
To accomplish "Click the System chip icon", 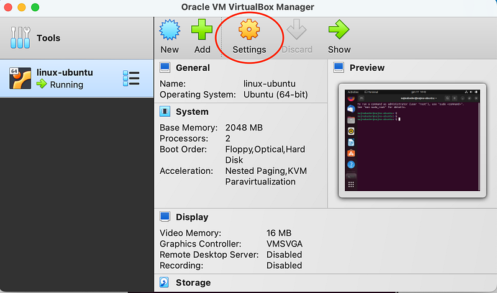I will coord(165,112).
